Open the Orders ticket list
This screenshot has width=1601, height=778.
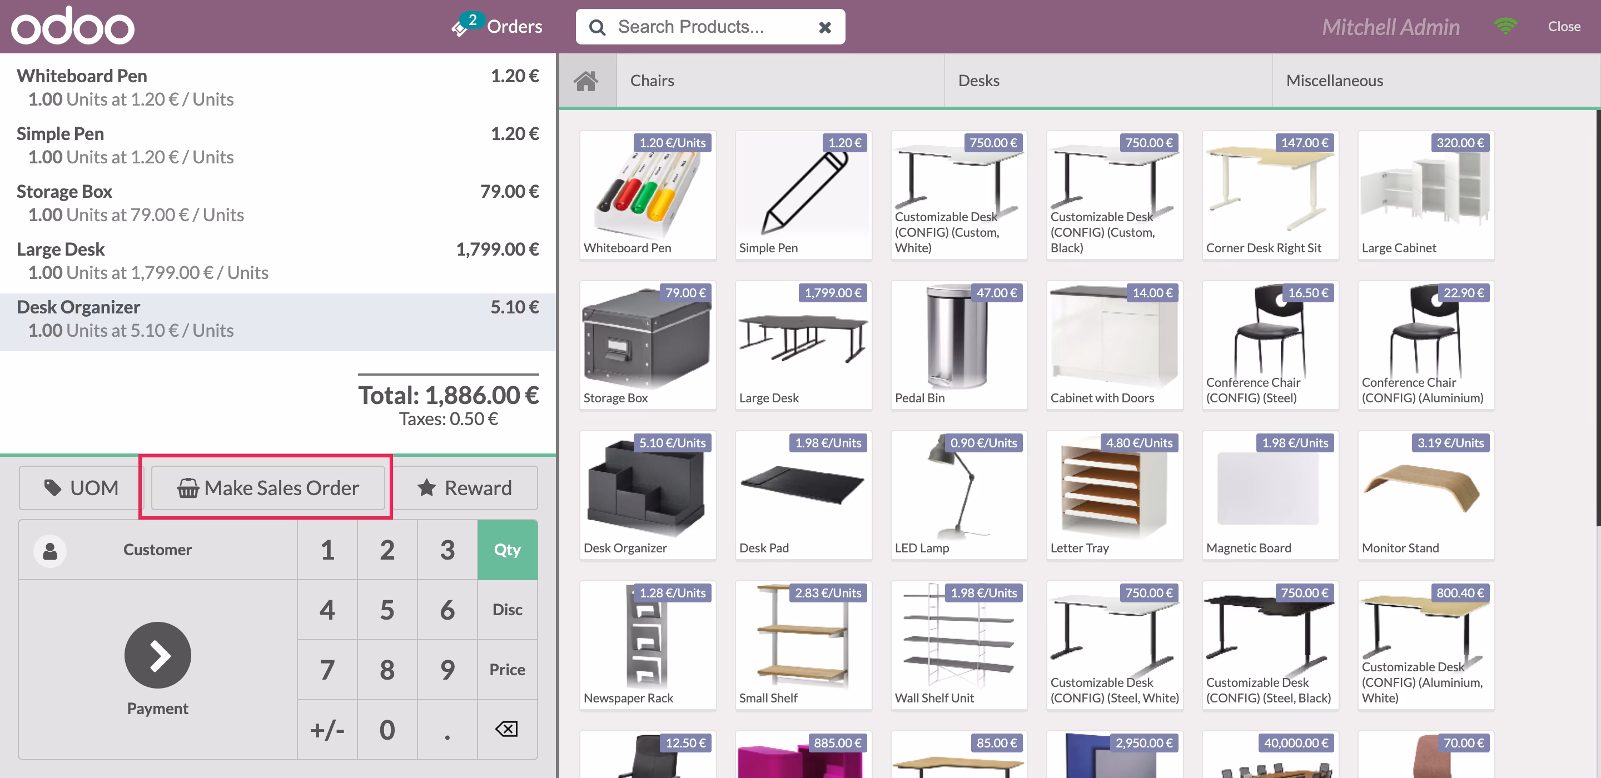(497, 26)
